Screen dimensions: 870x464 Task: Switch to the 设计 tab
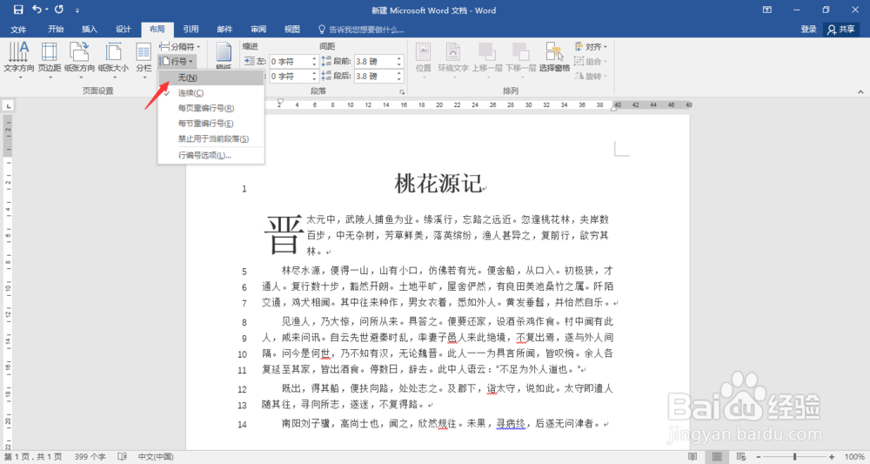[x=124, y=30]
